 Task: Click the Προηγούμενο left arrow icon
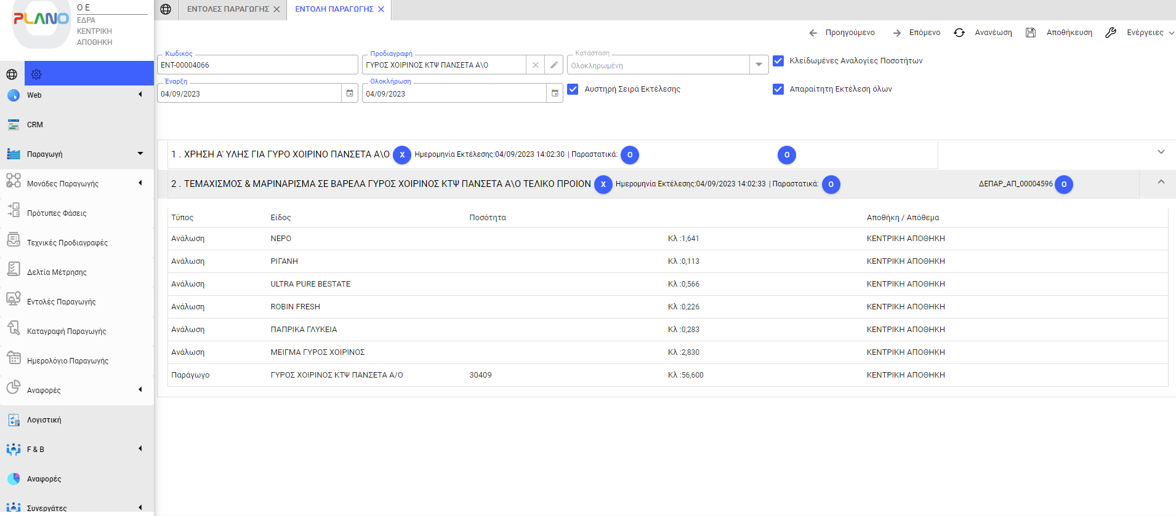tap(813, 33)
